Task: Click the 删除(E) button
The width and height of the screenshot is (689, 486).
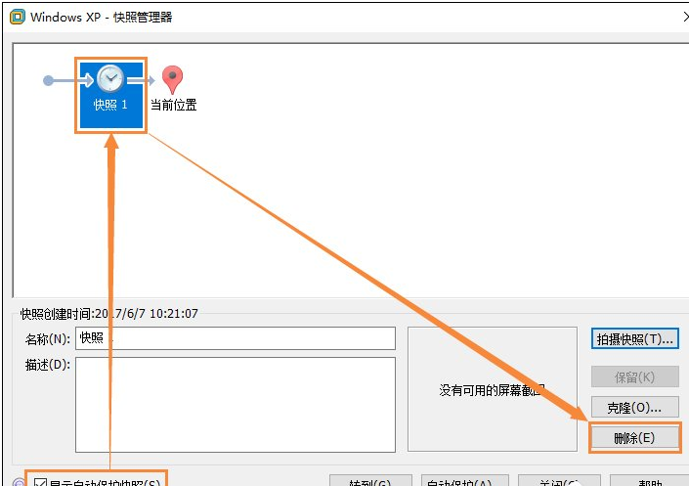Action: [635, 438]
